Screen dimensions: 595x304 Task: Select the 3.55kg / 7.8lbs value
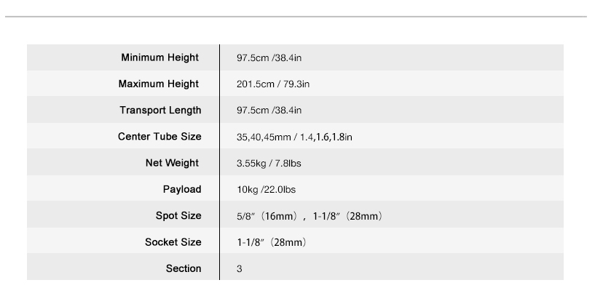pos(269,164)
